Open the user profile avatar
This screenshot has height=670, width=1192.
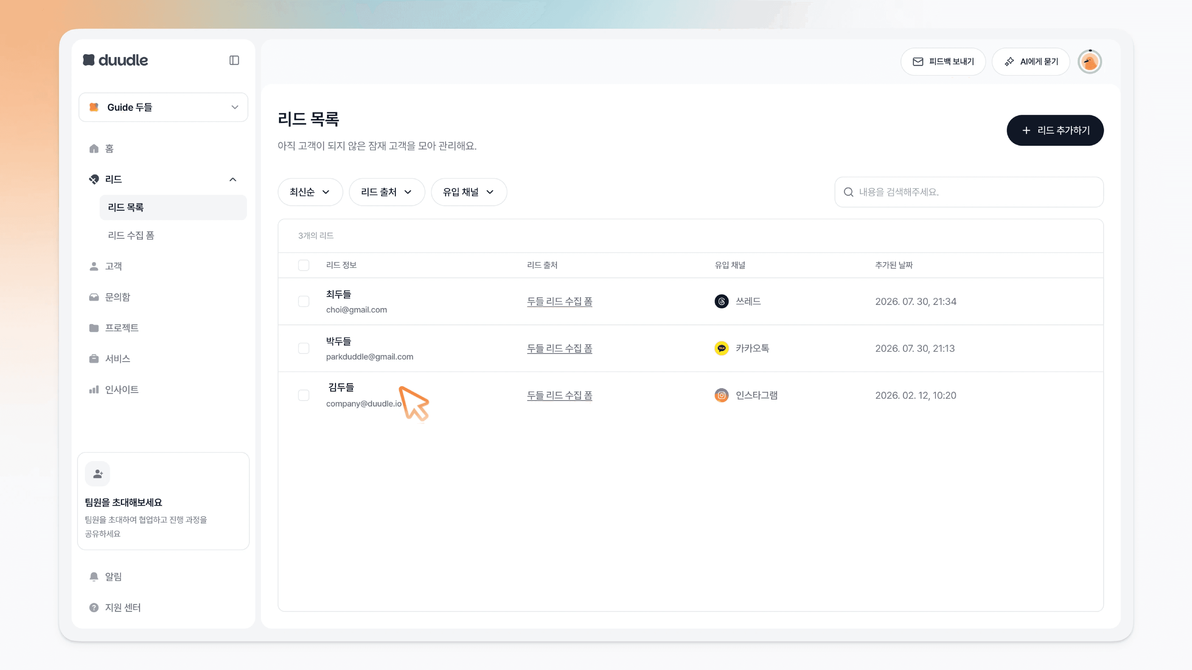(x=1090, y=61)
